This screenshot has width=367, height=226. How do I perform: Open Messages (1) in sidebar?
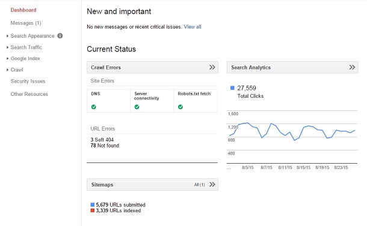tap(26, 23)
